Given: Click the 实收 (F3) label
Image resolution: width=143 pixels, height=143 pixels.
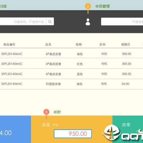Looking at the screenshot, I should [x=50, y=125].
